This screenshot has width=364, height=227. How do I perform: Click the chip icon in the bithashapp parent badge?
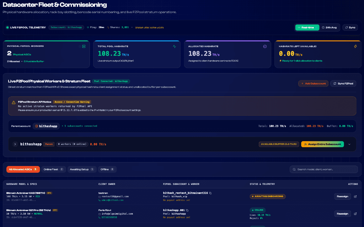(37, 126)
